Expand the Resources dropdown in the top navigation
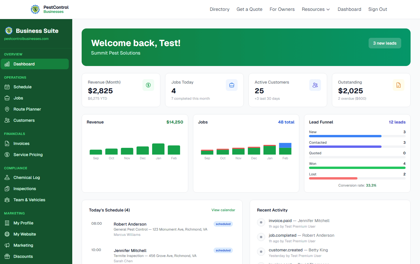Viewport: 420px width, 264px height. click(x=316, y=9)
